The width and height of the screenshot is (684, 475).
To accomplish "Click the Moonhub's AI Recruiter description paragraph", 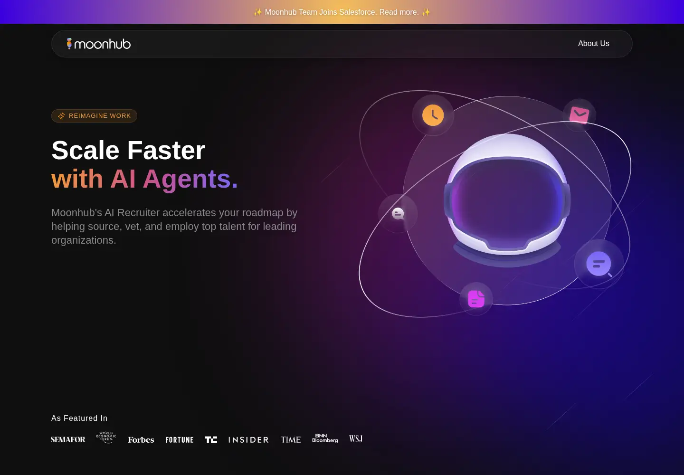I will [174, 226].
